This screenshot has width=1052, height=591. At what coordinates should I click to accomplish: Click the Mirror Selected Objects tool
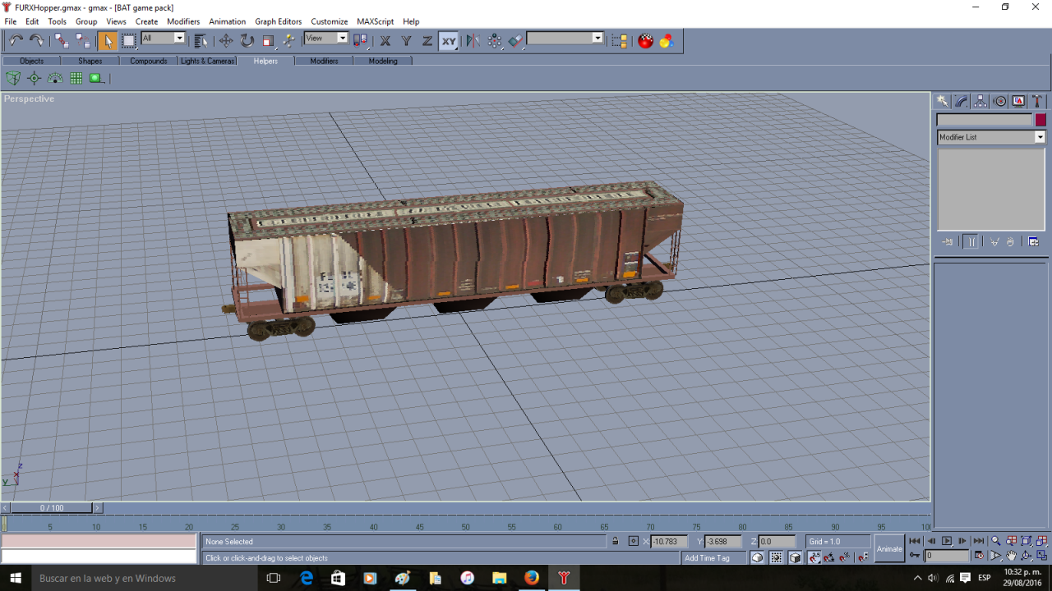[473, 40]
